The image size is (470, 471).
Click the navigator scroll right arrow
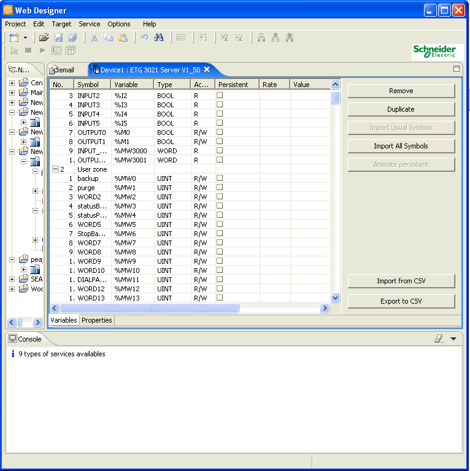click(37, 323)
